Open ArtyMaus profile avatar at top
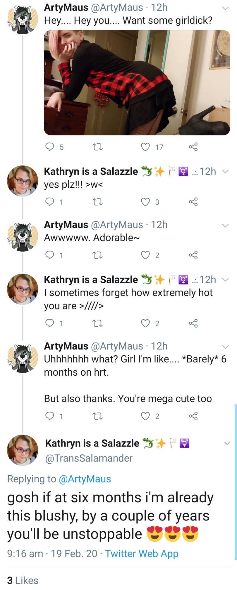 (x=23, y=19)
